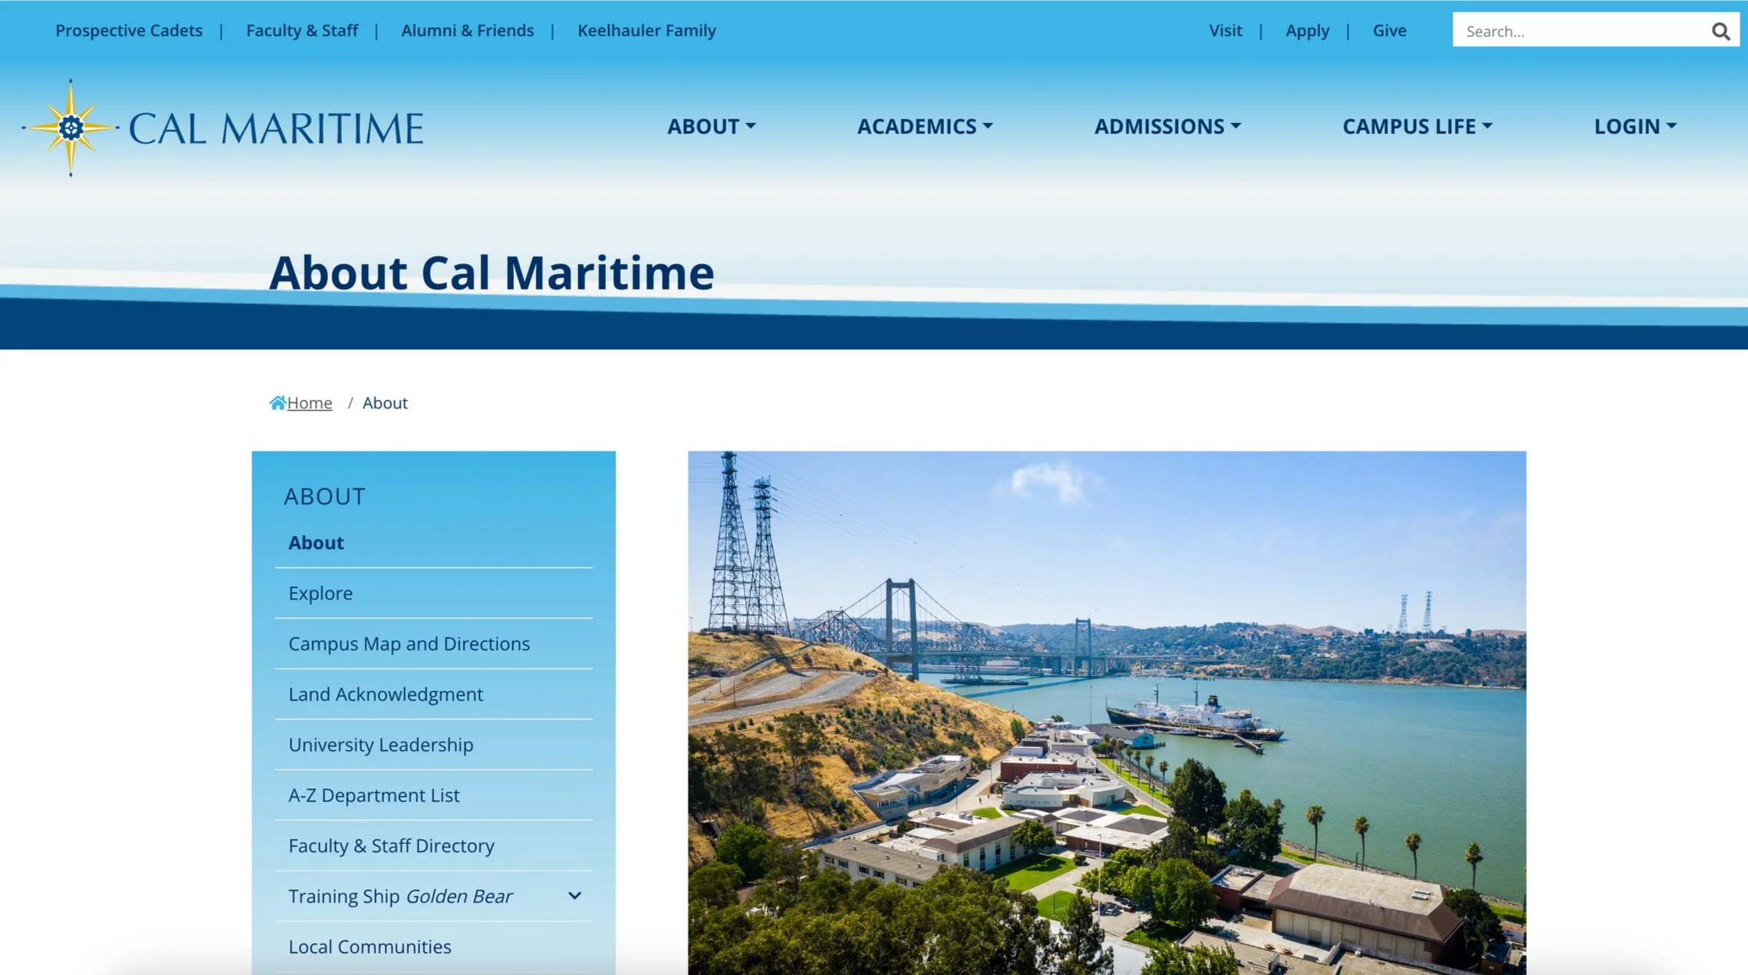The height and width of the screenshot is (975, 1748).
Task: Expand the Admissions navigation menu
Action: 1167,126
